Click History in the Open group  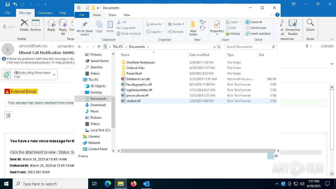click(x=233, y=34)
